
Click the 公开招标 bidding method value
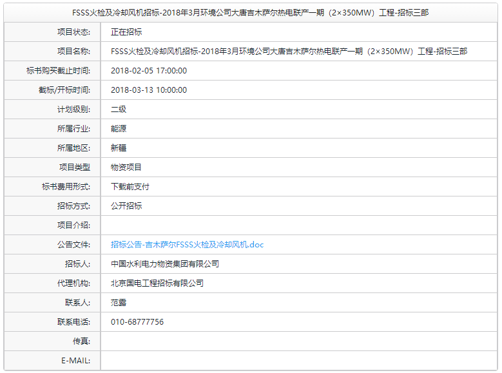[x=126, y=206]
